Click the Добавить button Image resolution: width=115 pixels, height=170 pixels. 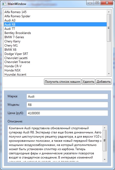coord(103,82)
